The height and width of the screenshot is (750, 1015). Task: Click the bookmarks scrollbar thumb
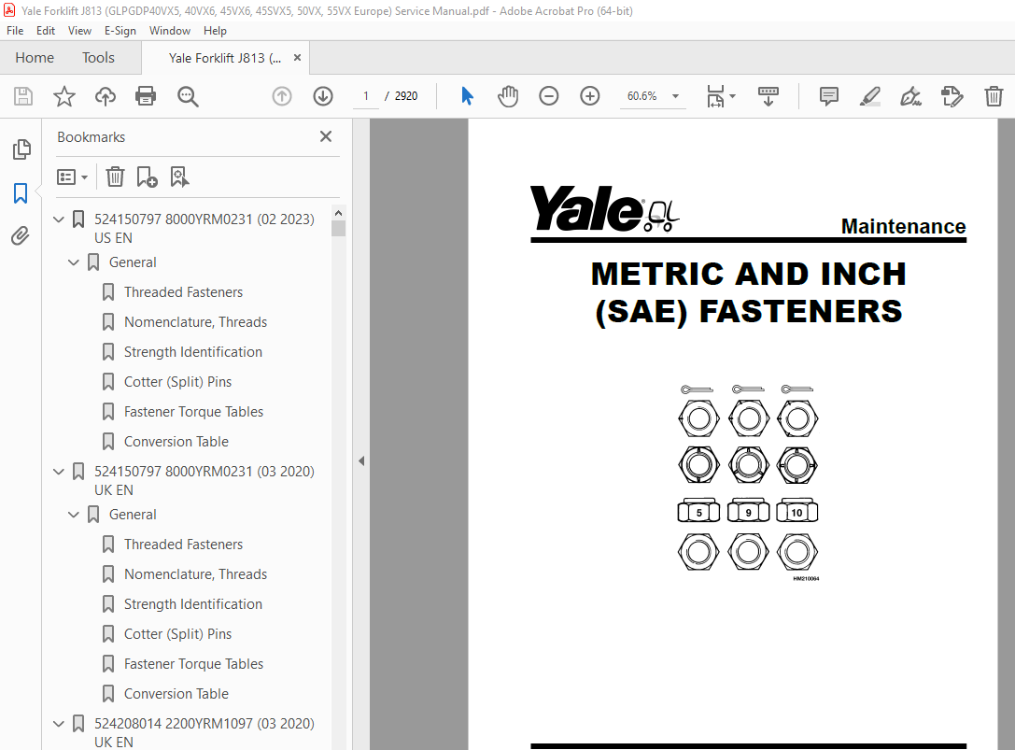pos(339,229)
